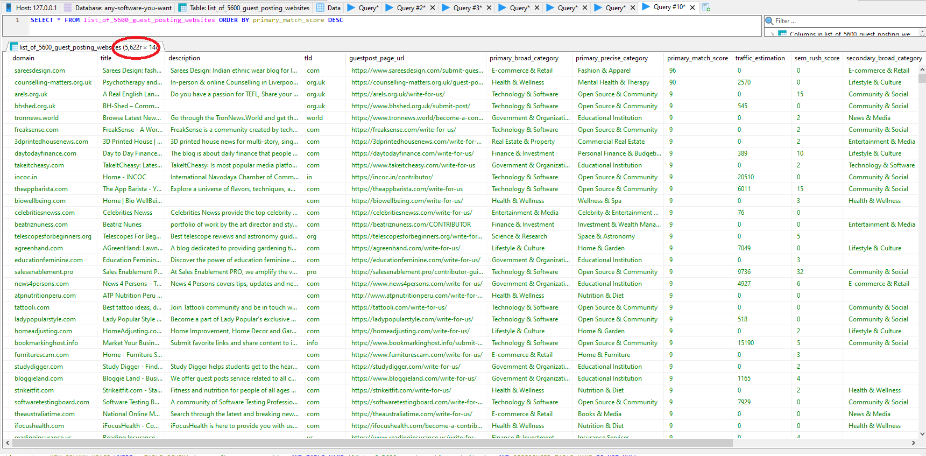
Task: Select the tronnews.world domain cell
Action: 54,118
